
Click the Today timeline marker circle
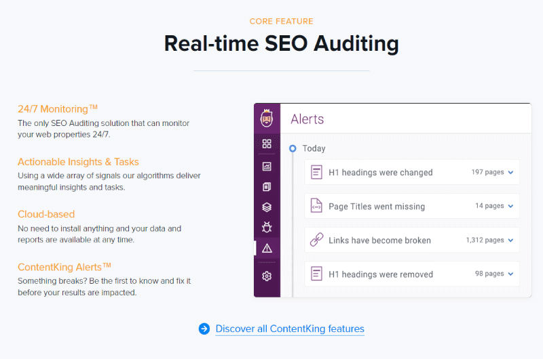pyautogui.click(x=293, y=148)
